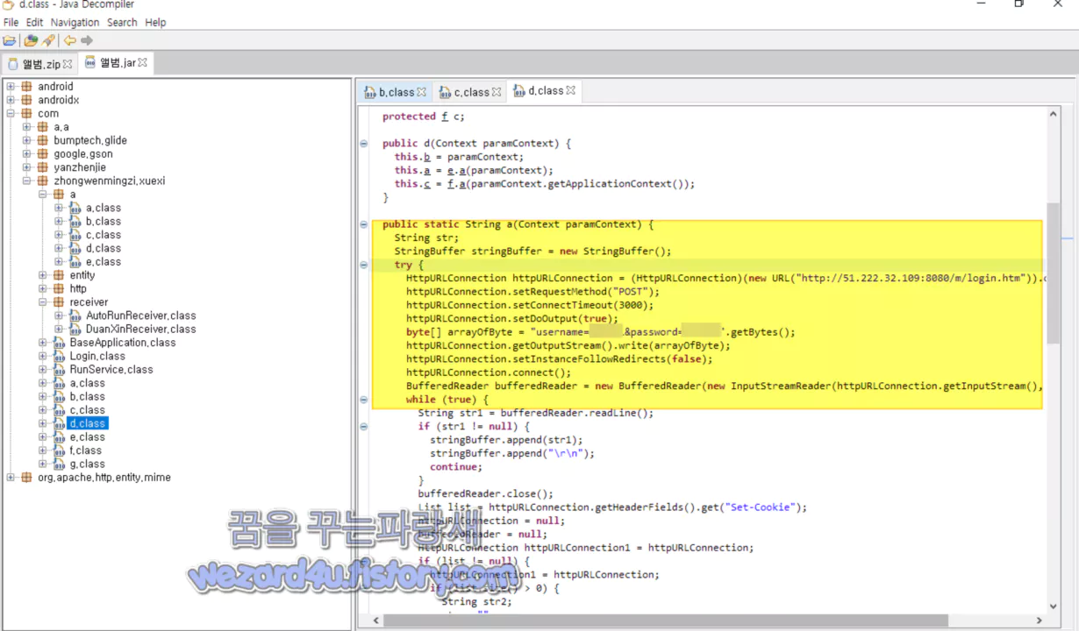Expand the androidx package node

pyautogui.click(x=11, y=100)
